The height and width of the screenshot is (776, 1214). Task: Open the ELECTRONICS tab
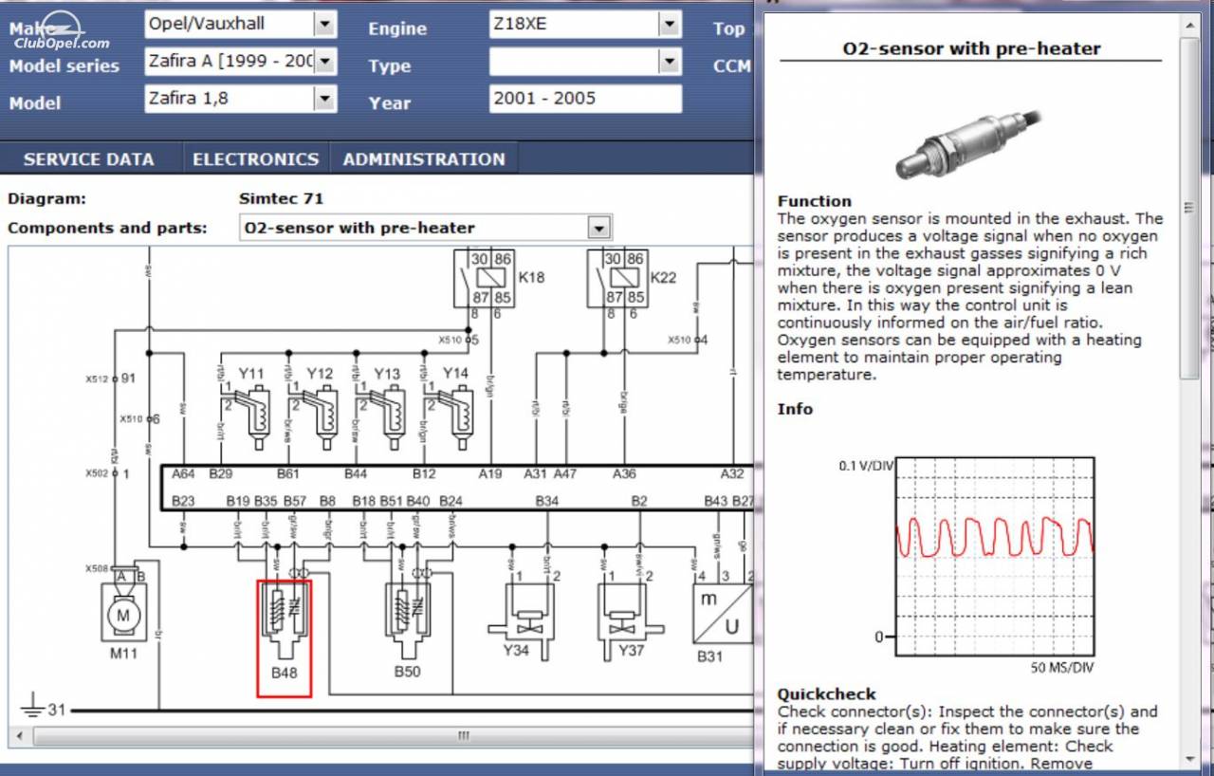coord(255,159)
